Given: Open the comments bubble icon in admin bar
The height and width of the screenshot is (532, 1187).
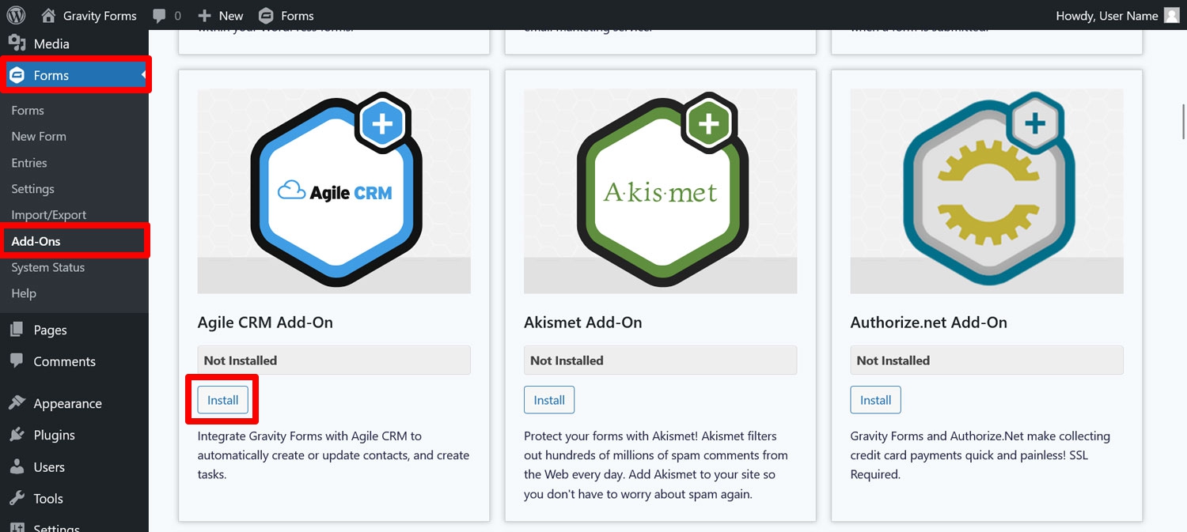Looking at the screenshot, I should [159, 16].
